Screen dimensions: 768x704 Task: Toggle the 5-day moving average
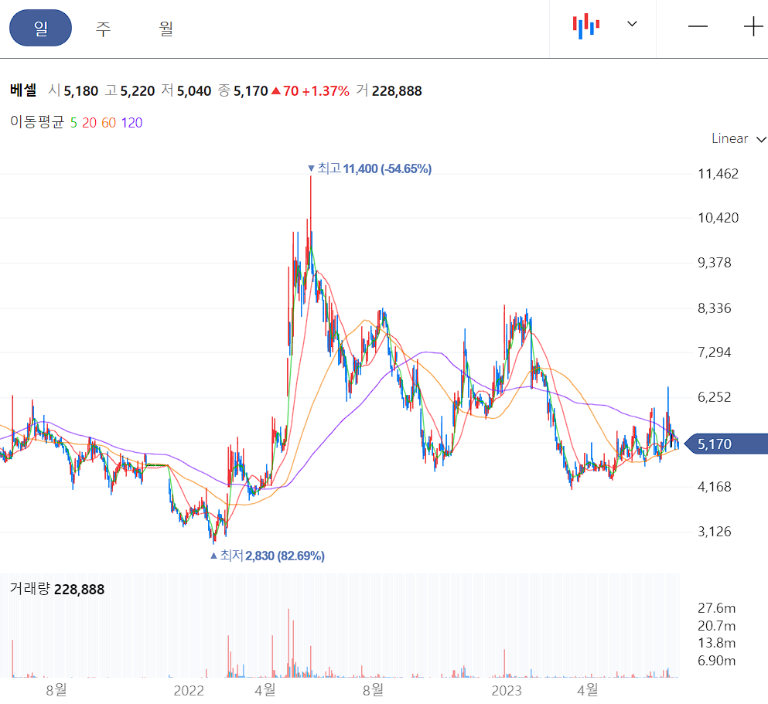(73, 122)
